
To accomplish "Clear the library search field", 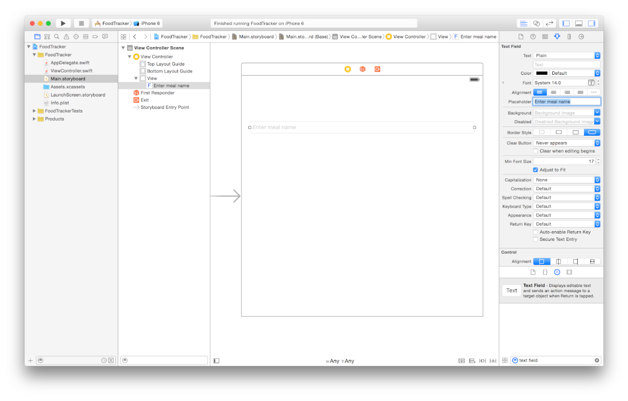I will [597, 360].
